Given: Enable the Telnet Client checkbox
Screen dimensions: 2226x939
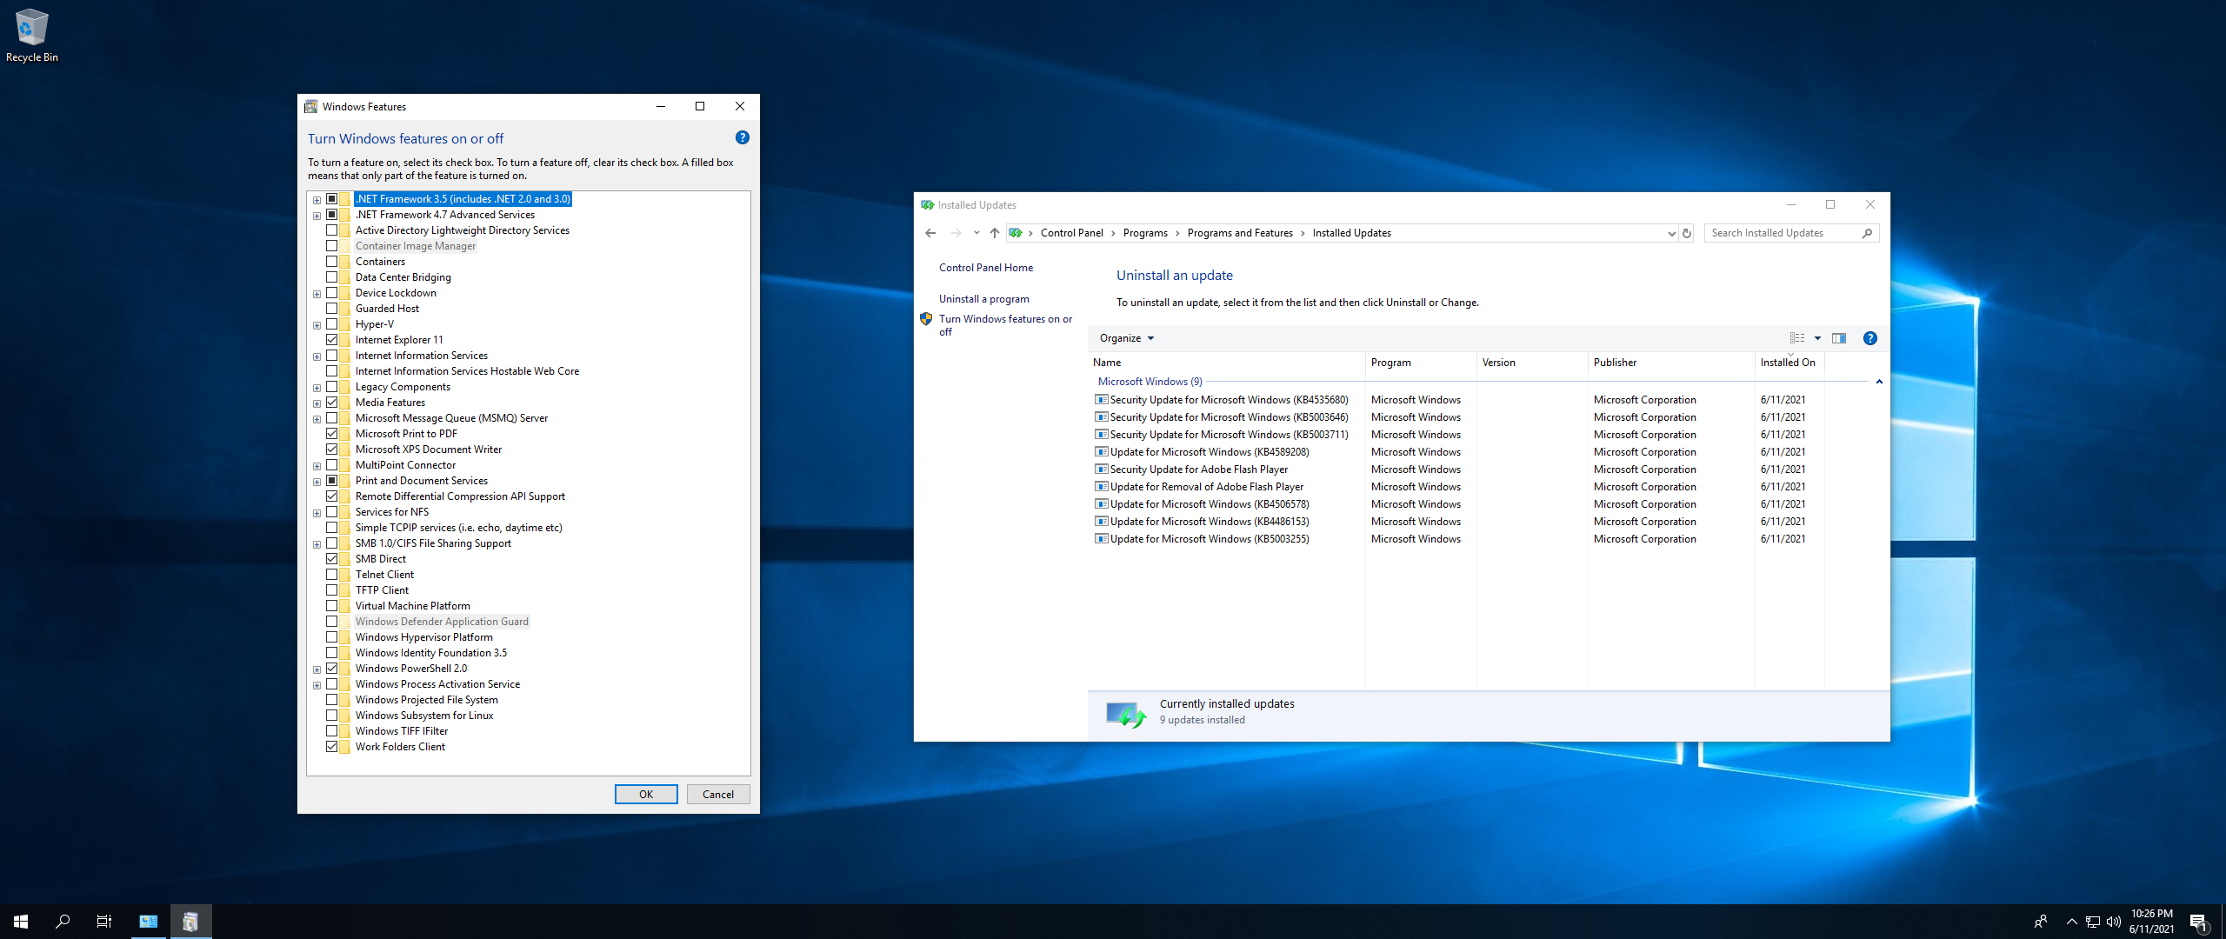Looking at the screenshot, I should pyautogui.click(x=331, y=575).
